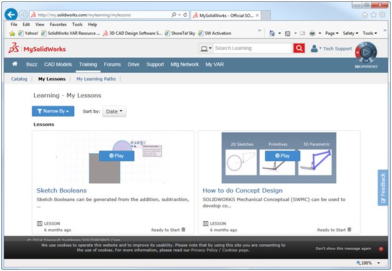Screen dimensions: 392x271
Task: Open the Narrow By filter dropdown
Action: pos(53,111)
